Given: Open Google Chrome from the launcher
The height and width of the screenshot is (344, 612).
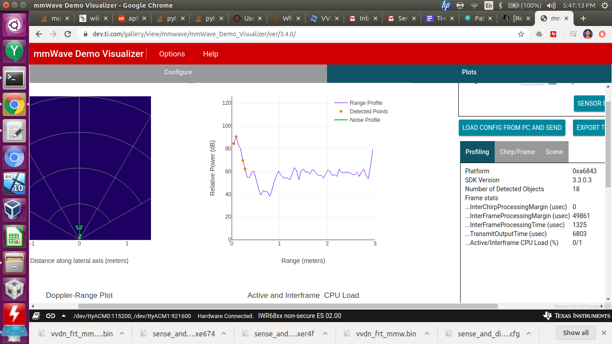Looking at the screenshot, I should click(15, 105).
